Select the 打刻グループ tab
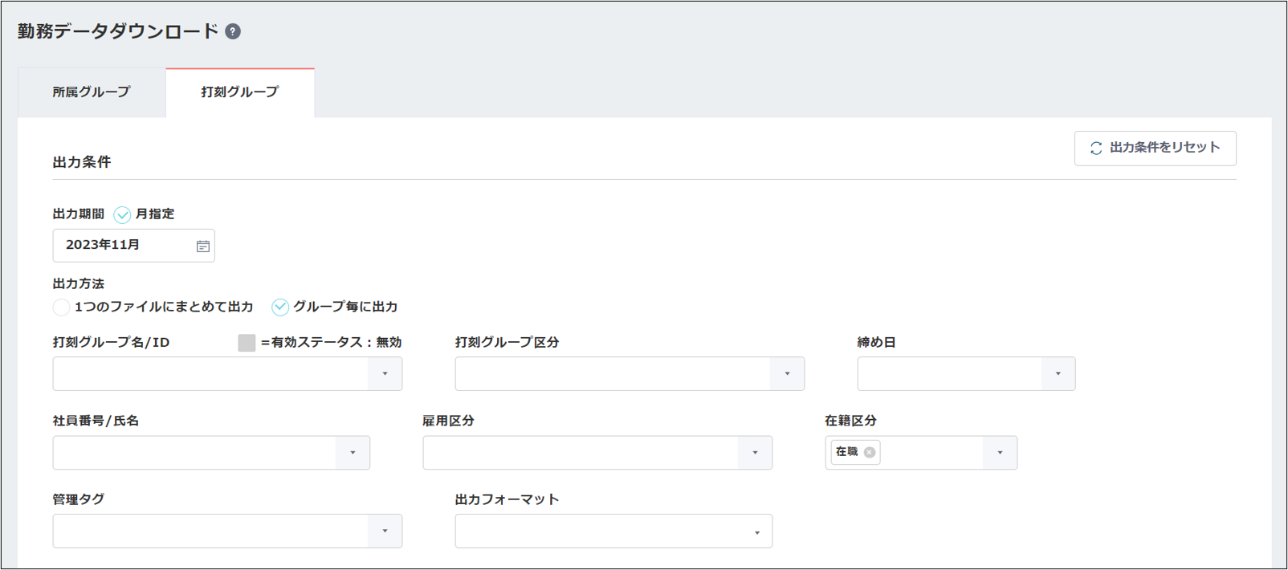 [240, 92]
